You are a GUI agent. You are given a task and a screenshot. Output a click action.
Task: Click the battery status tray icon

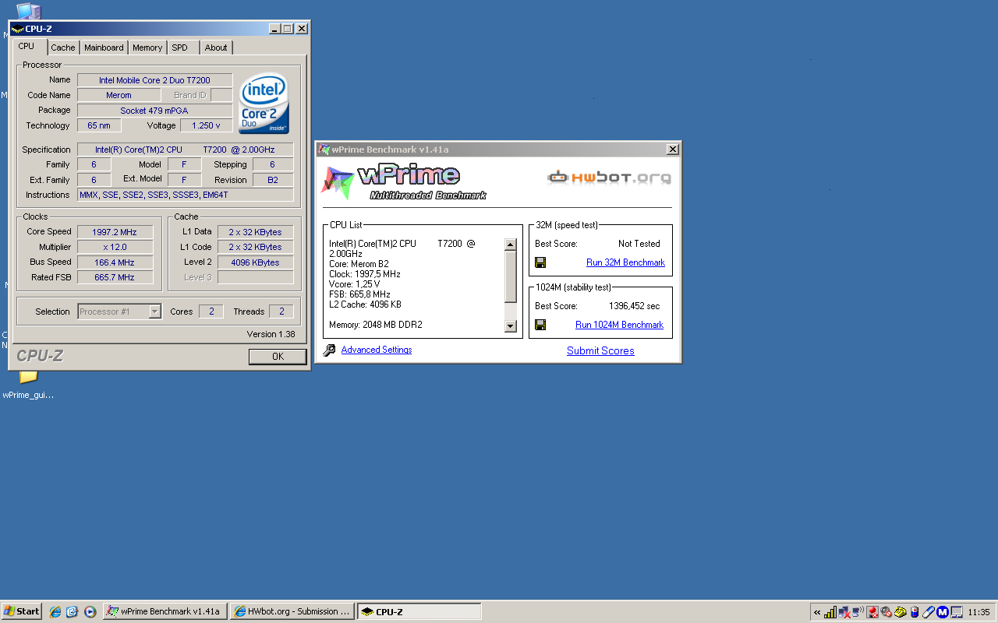pos(915,612)
